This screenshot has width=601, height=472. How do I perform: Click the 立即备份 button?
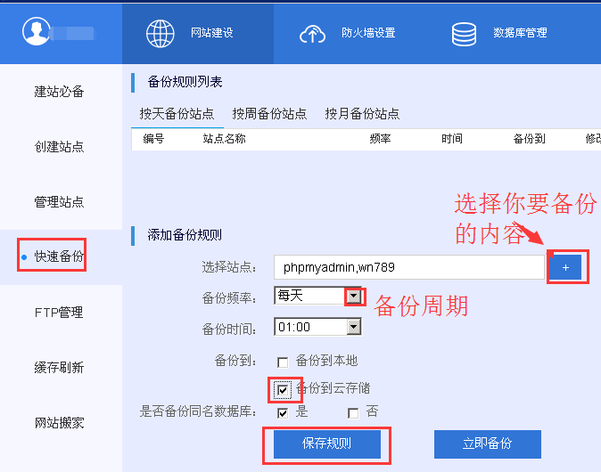487,444
